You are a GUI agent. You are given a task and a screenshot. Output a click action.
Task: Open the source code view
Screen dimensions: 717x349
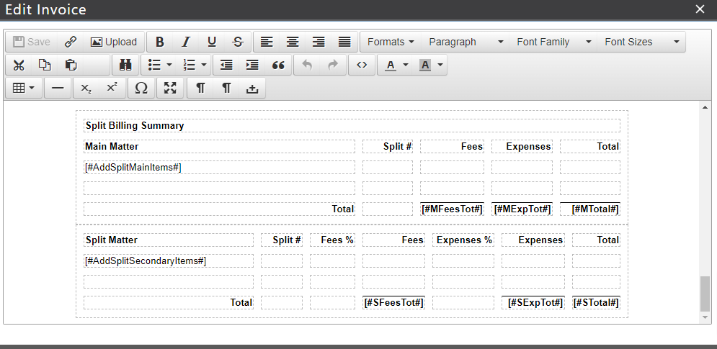pos(362,65)
